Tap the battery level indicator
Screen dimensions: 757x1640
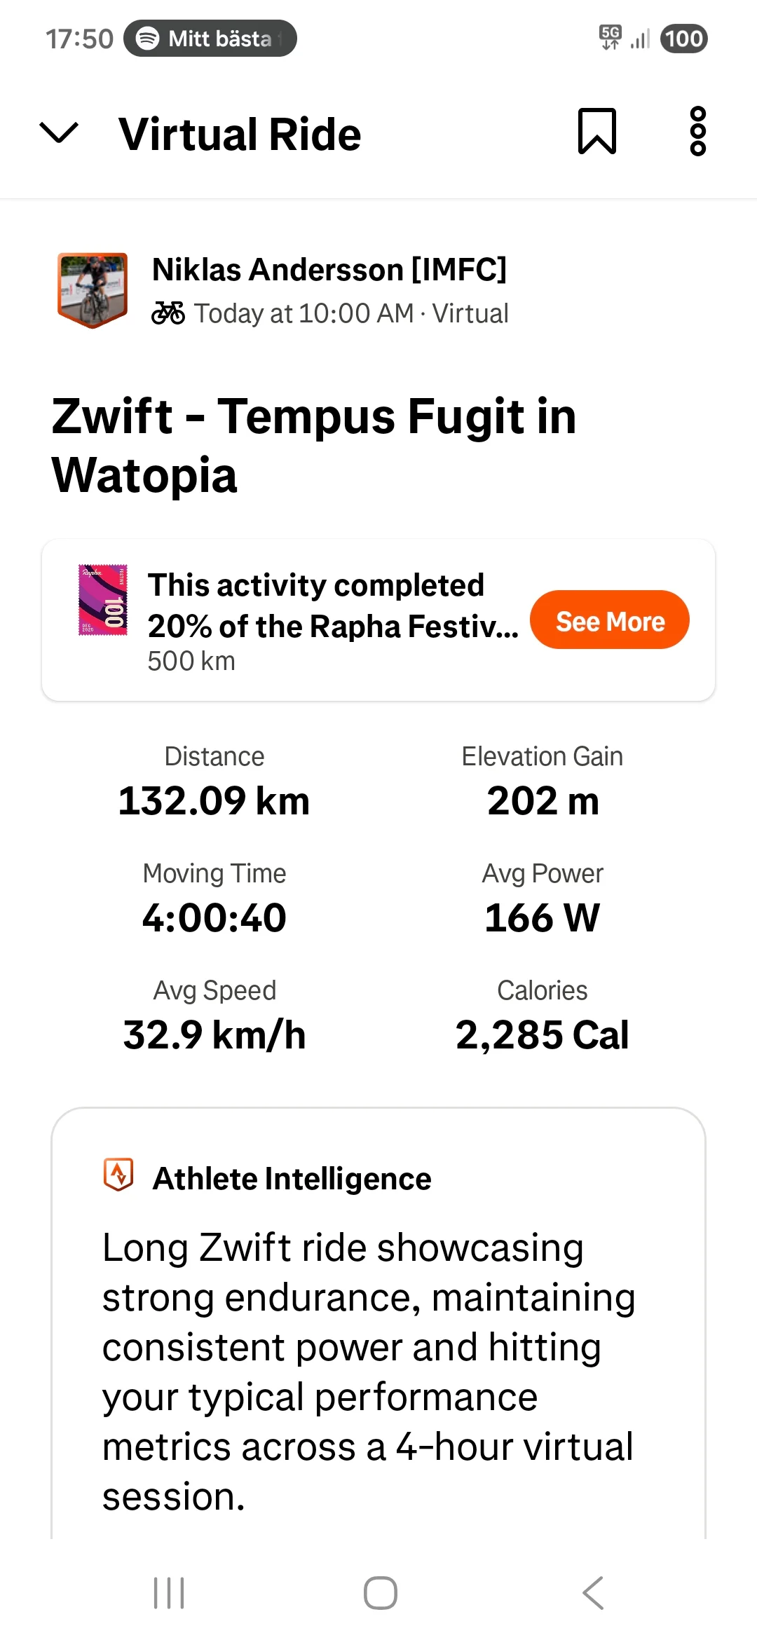point(684,39)
